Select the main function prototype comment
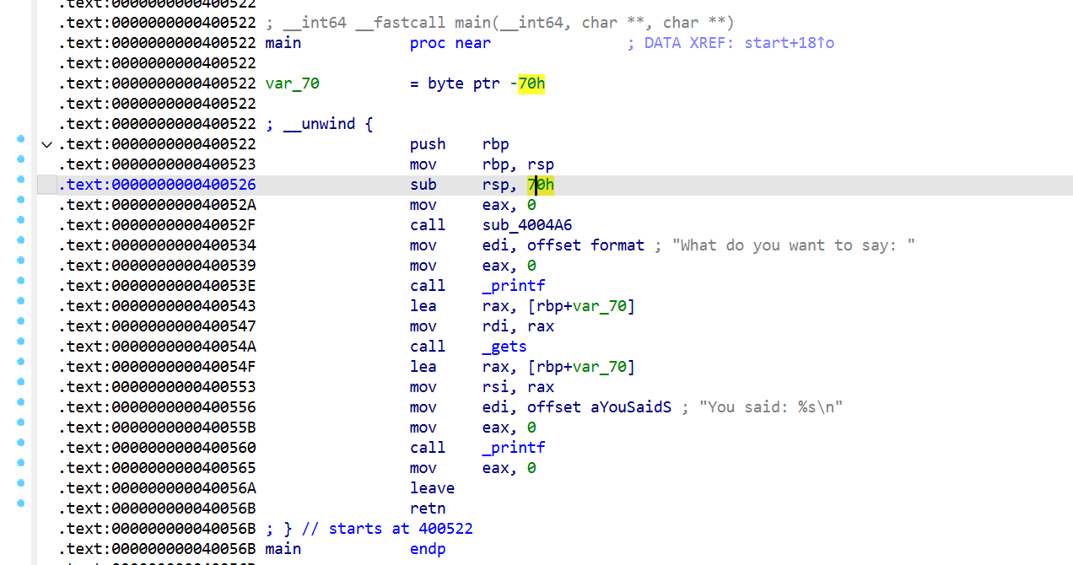The image size is (1073, 565). click(499, 23)
